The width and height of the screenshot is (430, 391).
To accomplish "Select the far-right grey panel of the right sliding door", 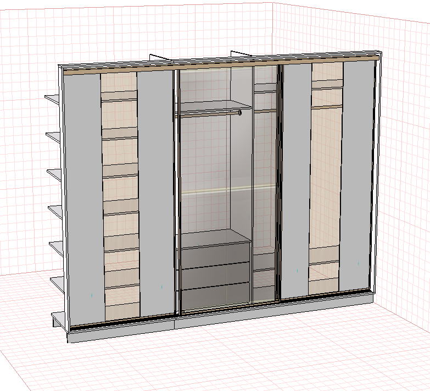I will pos(358,176).
